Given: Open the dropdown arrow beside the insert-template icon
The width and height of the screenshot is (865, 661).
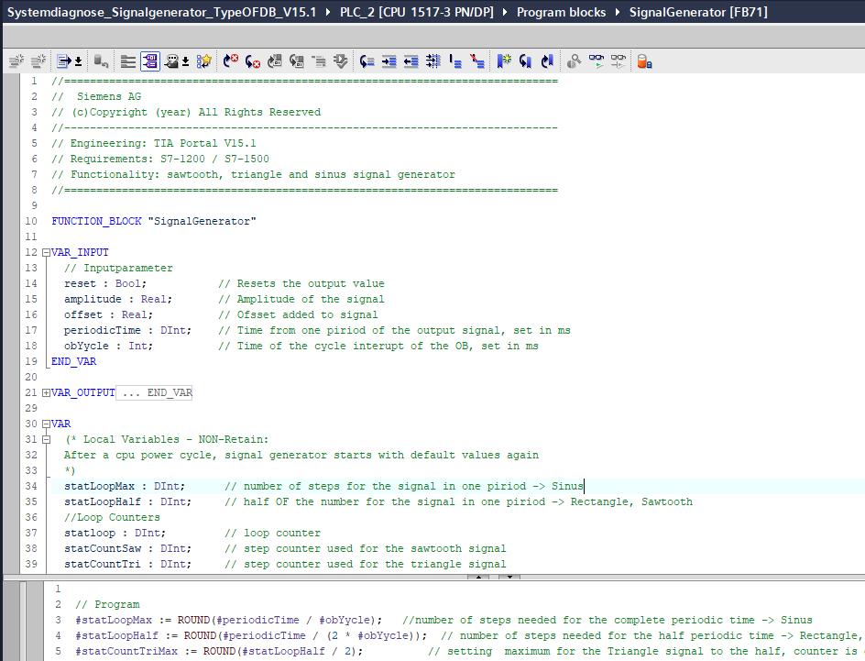Looking at the screenshot, I should point(78,61).
